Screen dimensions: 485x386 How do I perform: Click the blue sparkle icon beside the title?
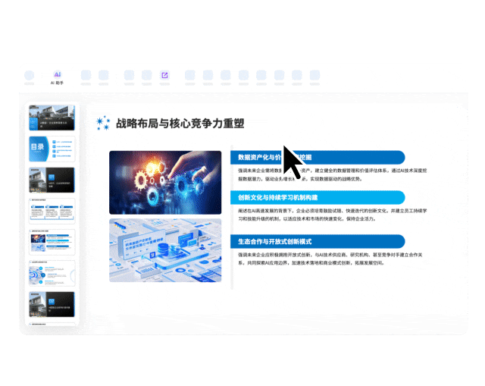[103, 123]
